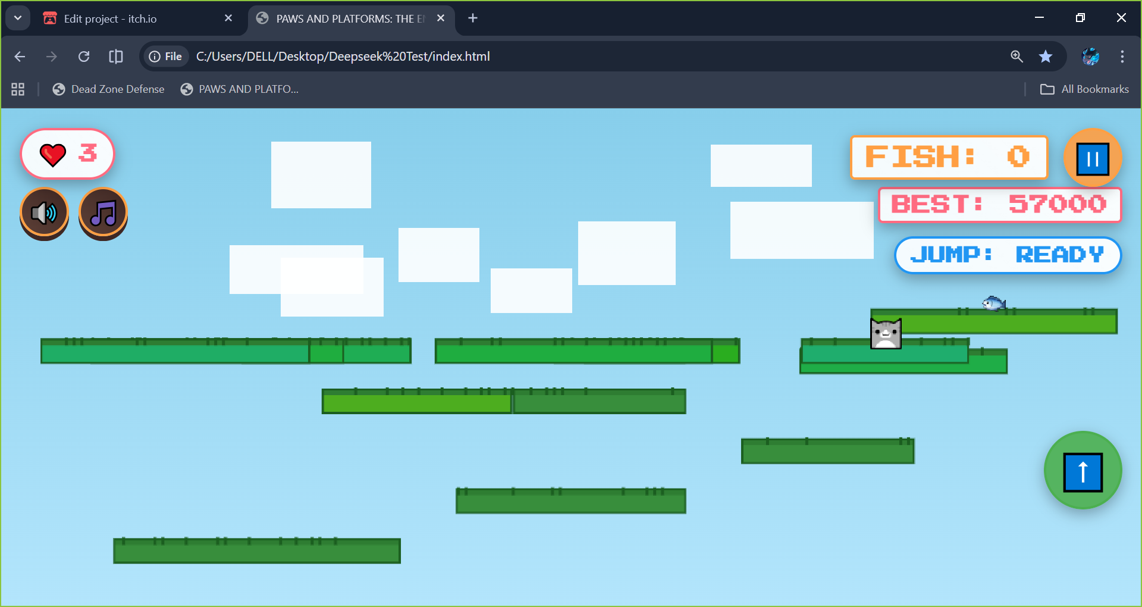Image resolution: width=1142 pixels, height=607 pixels.
Task: Click the blue fish collectible
Action: [994, 303]
